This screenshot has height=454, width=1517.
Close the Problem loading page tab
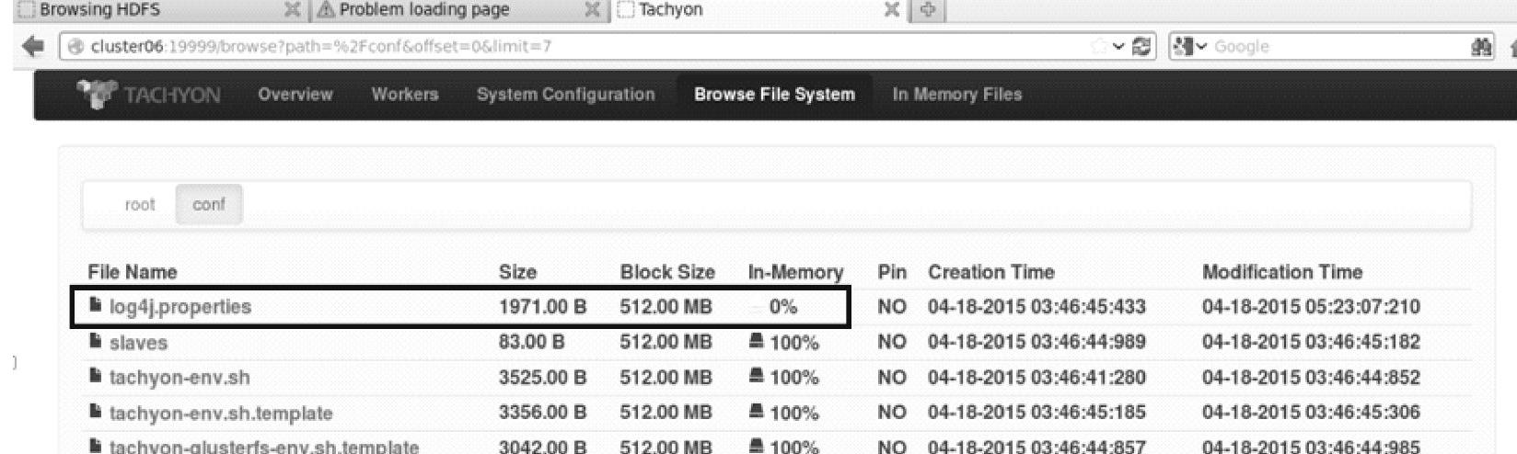tap(592, 10)
